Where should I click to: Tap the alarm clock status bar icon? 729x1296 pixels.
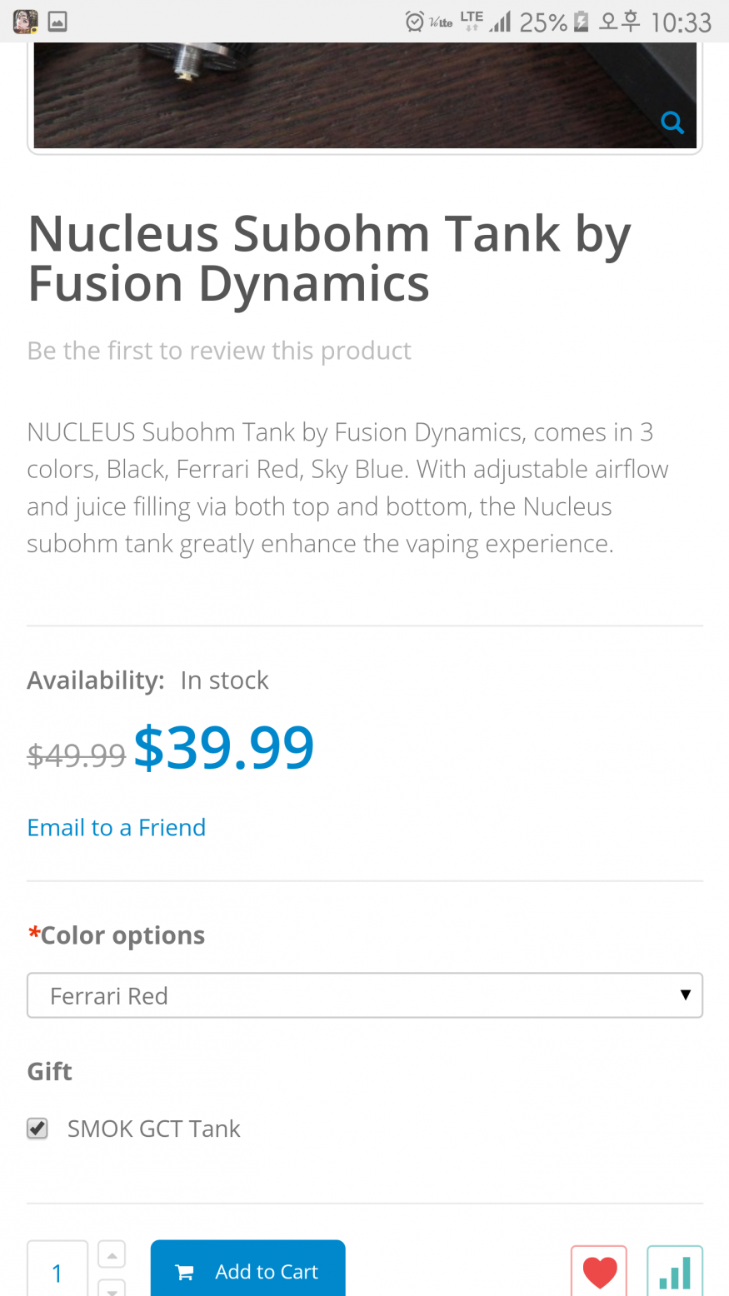click(414, 22)
